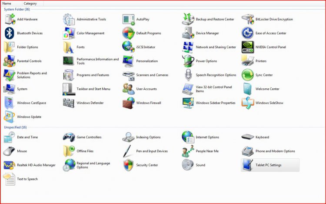Open the Sound speaker icon
This screenshot has width=326, height=204.
[x=188, y=165]
